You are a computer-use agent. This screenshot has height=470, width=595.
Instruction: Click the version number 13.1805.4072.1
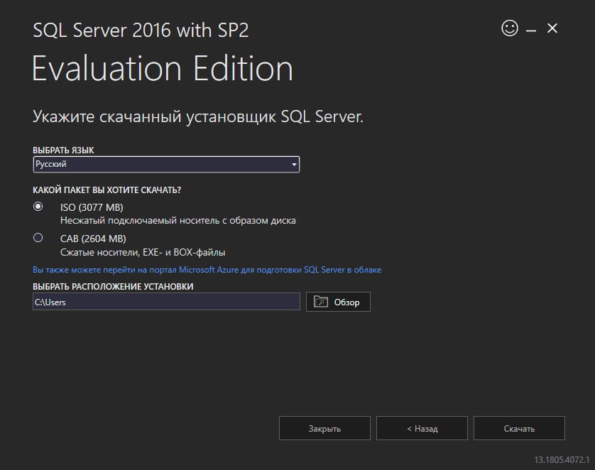pos(562,460)
